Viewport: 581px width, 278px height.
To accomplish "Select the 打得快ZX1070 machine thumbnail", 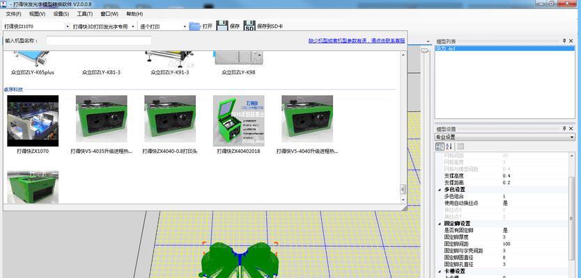I will click(x=33, y=121).
